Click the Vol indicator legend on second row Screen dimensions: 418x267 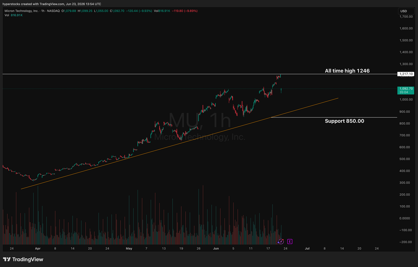click(x=13, y=16)
